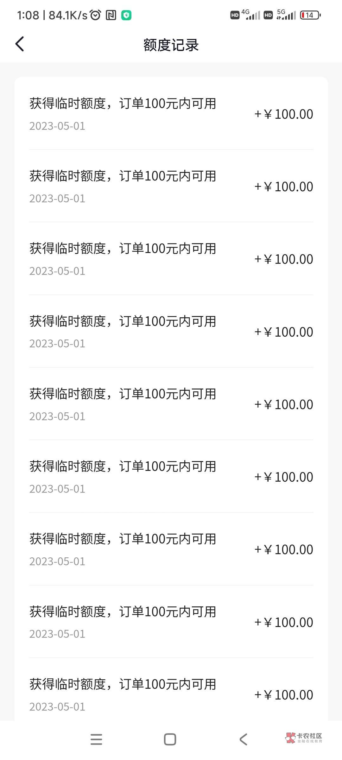The image size is (342, 760).
Task: Open the second 获得临时额度 record
Action: (171, 186)
